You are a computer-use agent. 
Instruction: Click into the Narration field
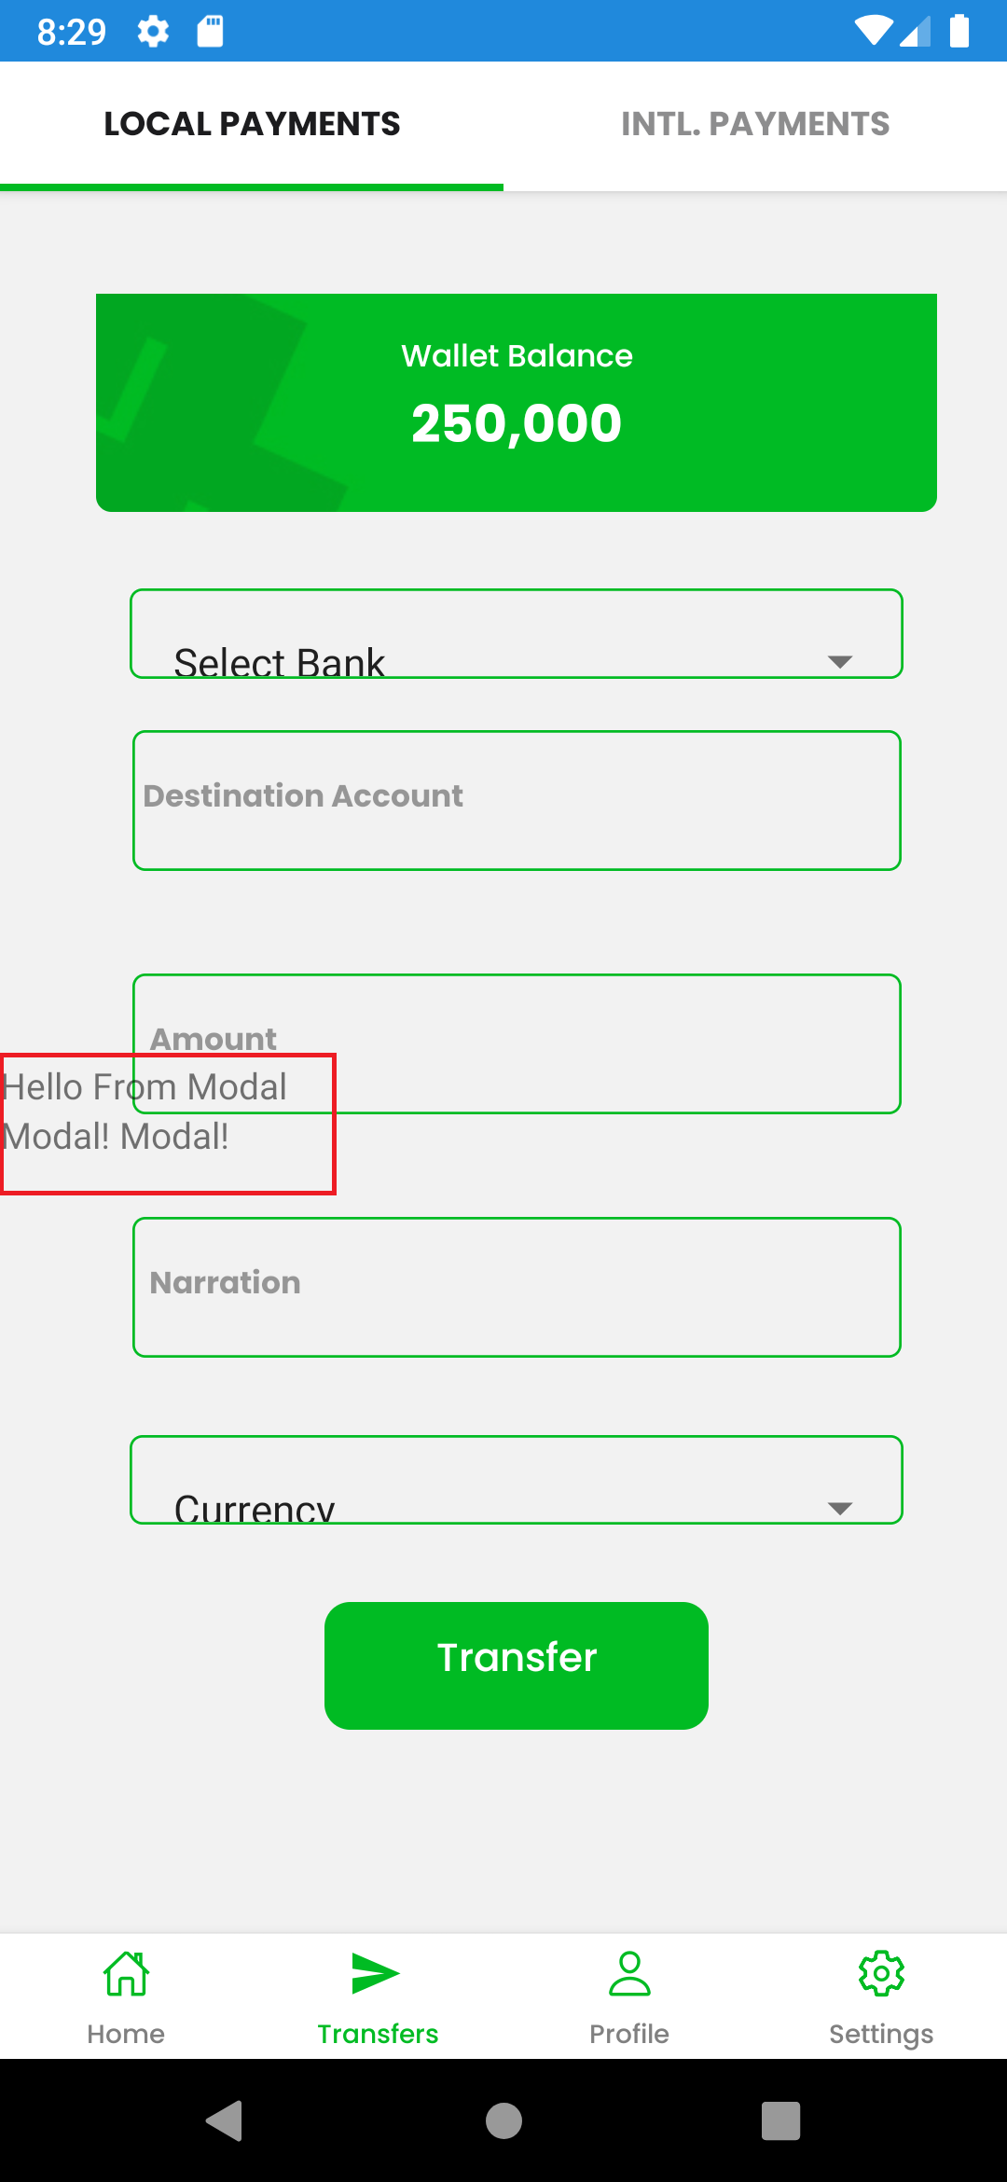click(517, 1287)
